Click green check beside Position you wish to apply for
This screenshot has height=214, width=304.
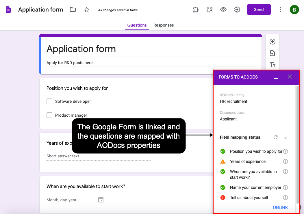click(223, 151)
